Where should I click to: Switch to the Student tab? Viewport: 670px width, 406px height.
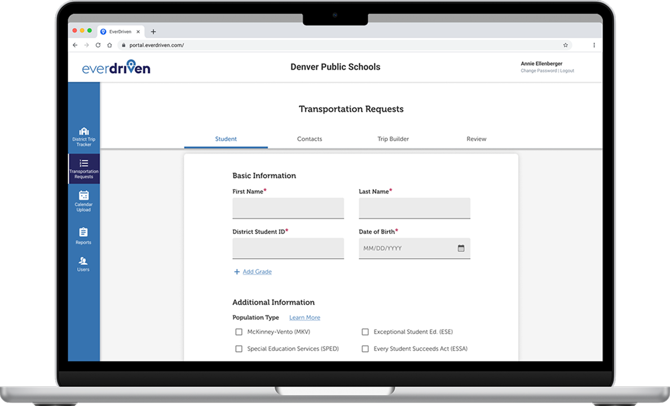(226, 139)
